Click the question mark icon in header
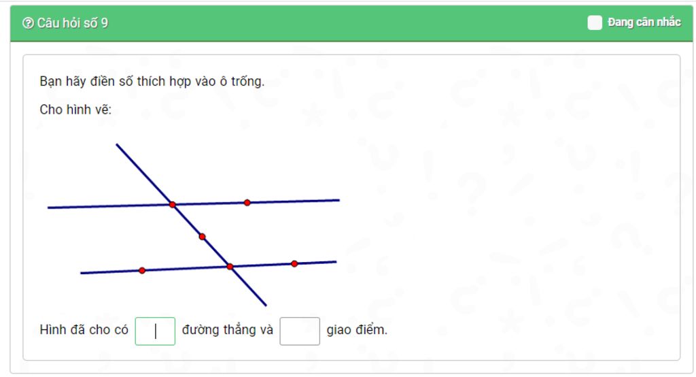Image resolution: width=696 pixels, height=377 pixels. (x=28, y=22)
